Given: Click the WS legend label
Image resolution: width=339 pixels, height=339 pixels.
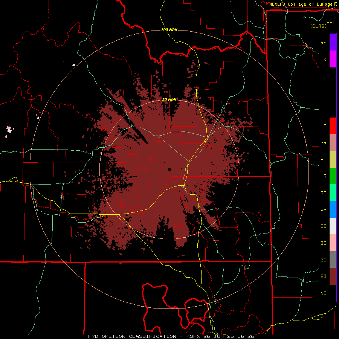Looking at the screenshot, I should pos(323,210).
